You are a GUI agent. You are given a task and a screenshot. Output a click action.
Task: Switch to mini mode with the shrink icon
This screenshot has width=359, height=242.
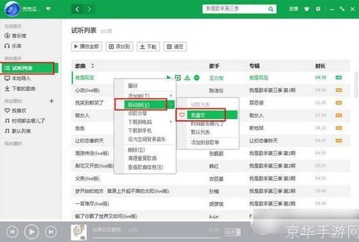(342, 9)
